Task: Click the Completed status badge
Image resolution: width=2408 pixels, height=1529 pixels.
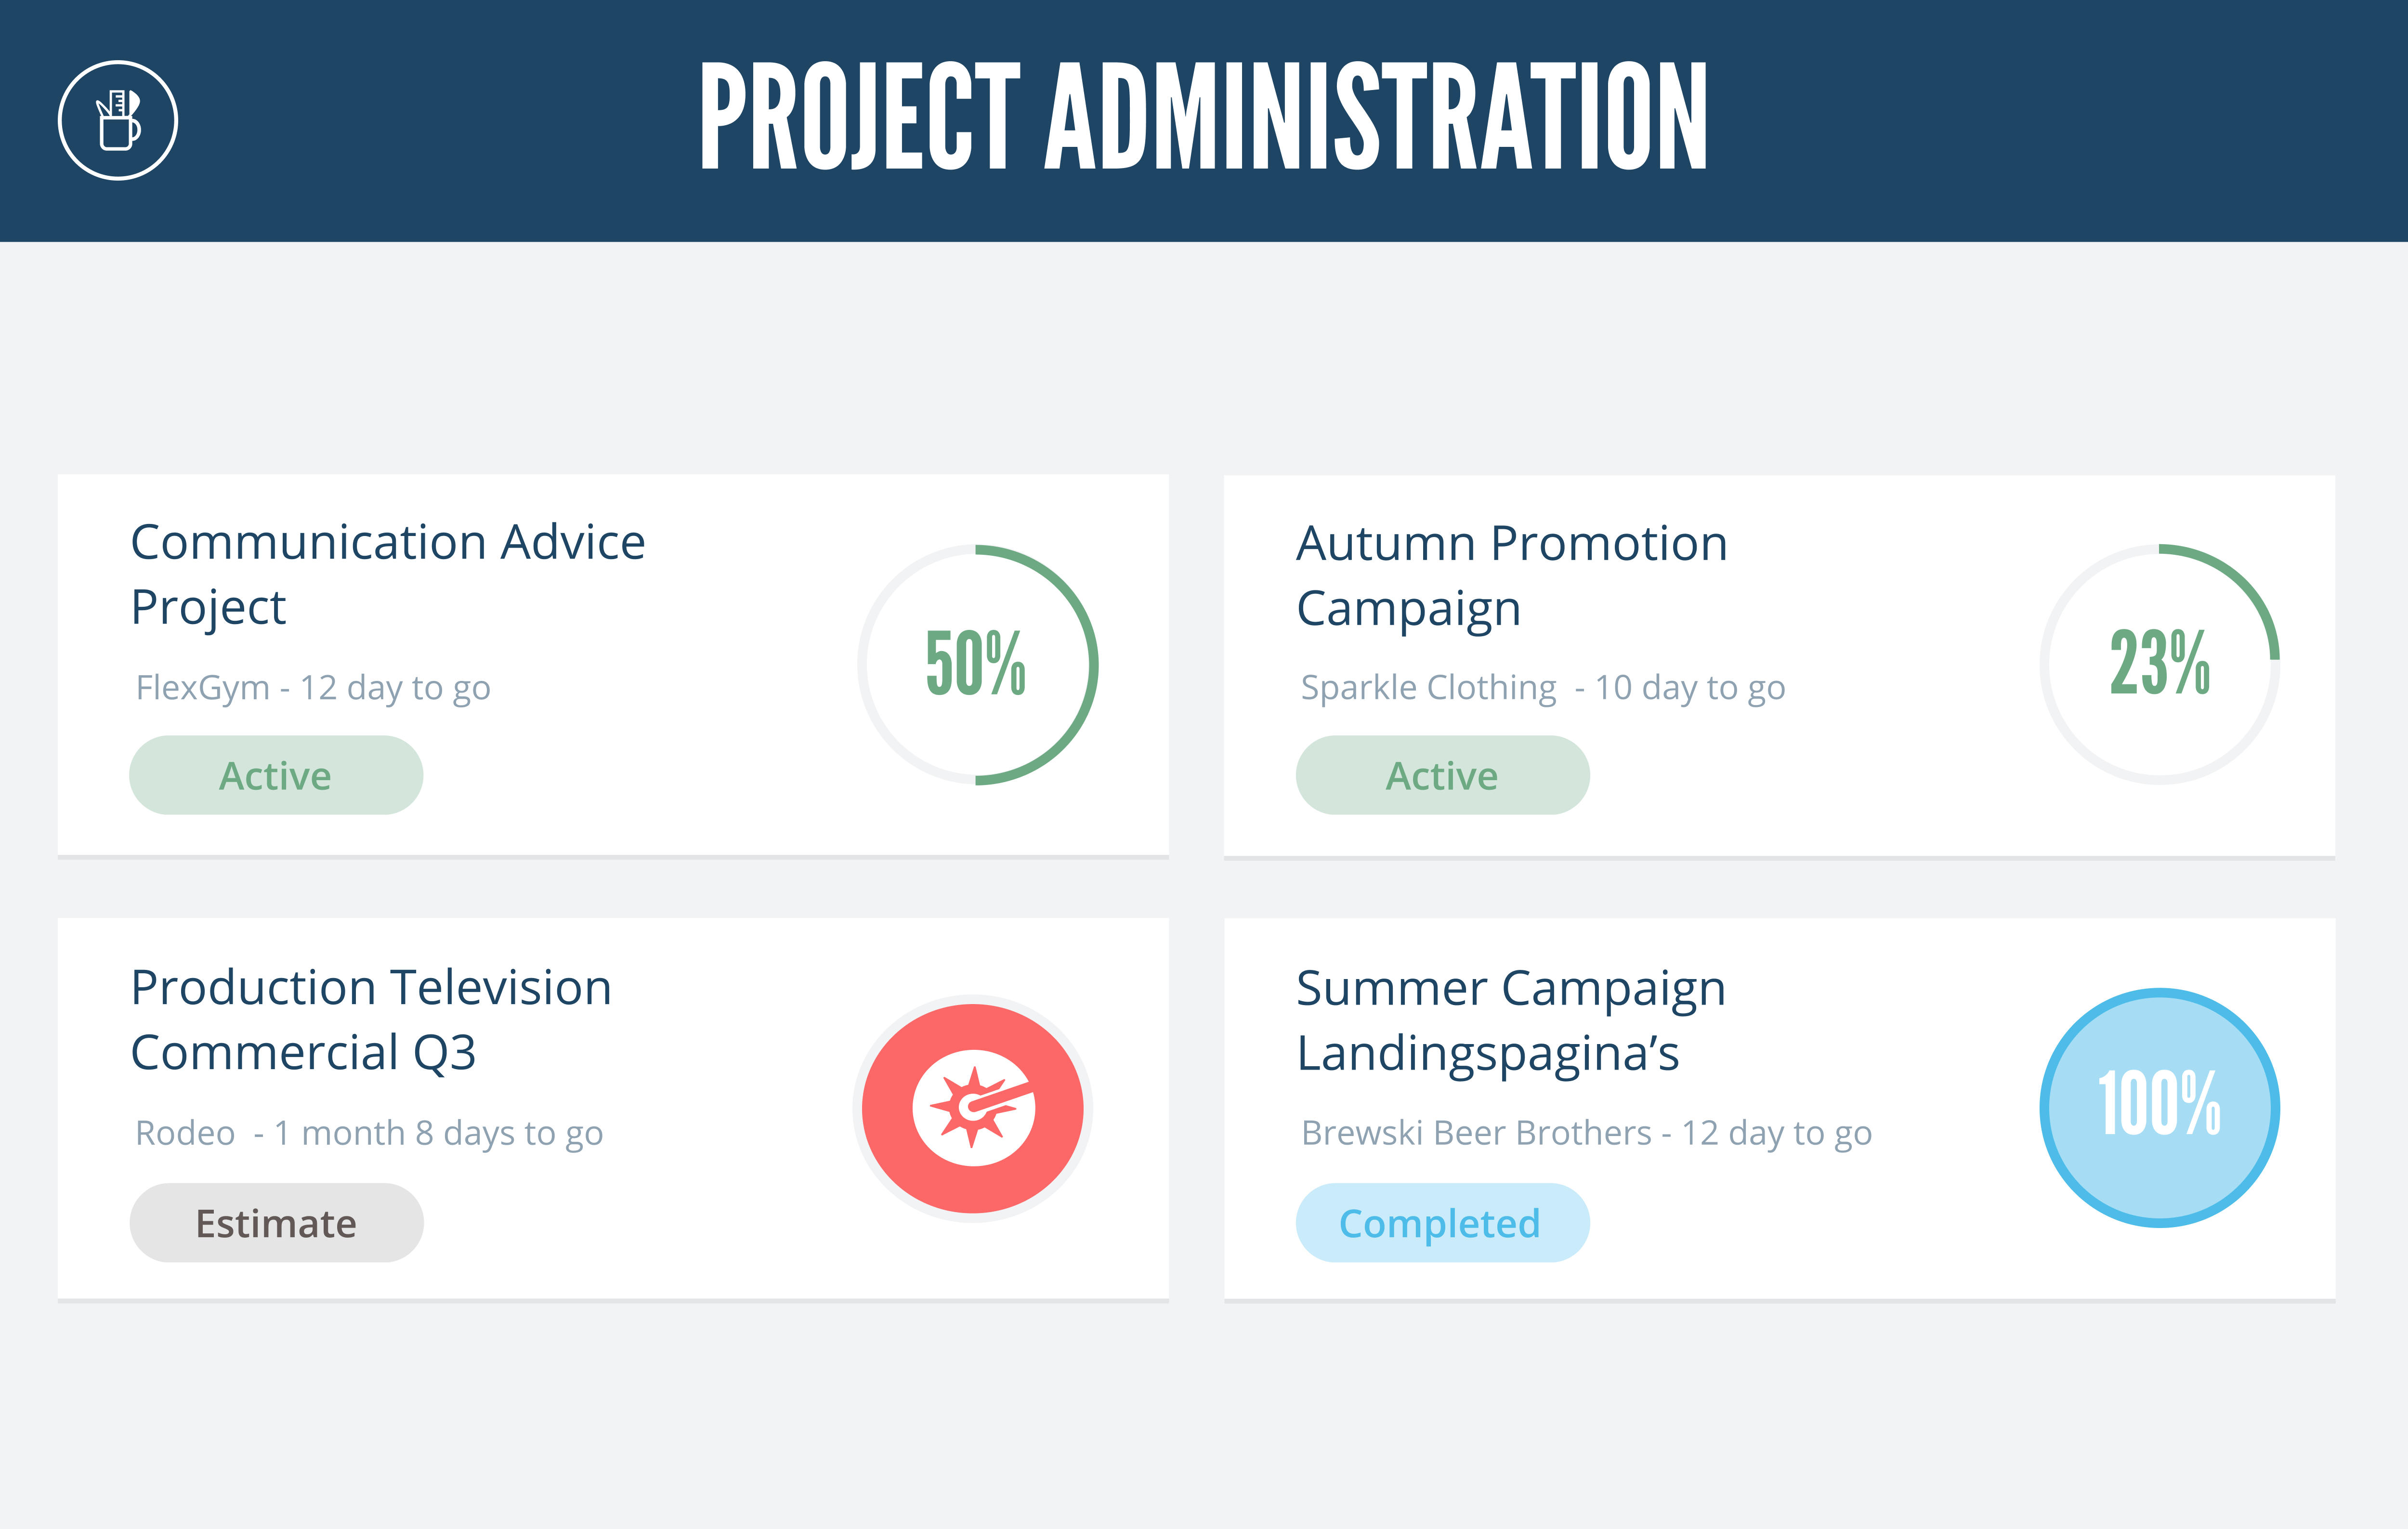Action: pyautogui.click(x=1441, y=1223)
